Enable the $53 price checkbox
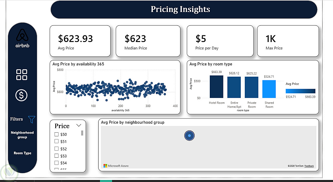This screenshot has height=182, width=333. click(57, 156)
